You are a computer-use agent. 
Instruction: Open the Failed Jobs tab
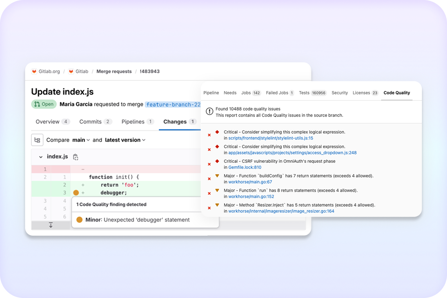[x=280, y=93]
